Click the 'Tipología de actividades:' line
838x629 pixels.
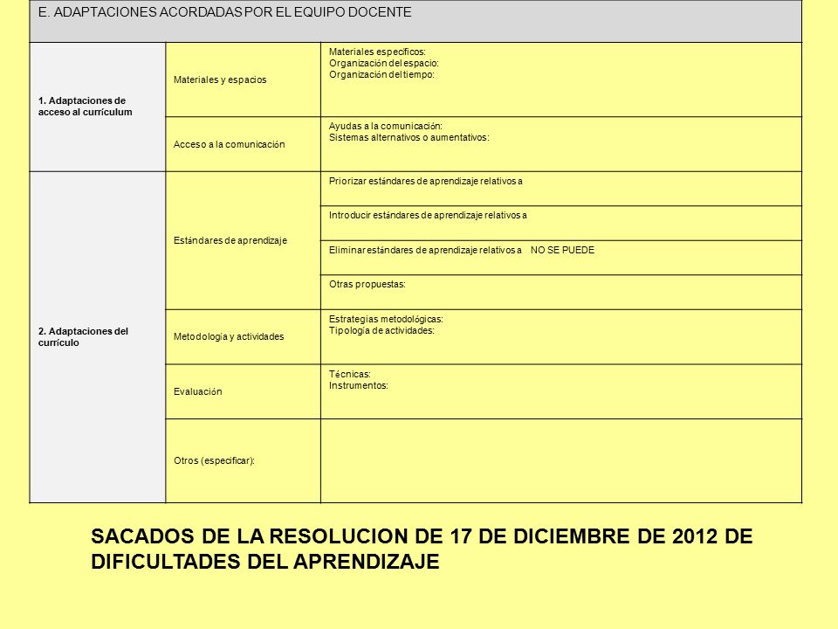[381, 330]
